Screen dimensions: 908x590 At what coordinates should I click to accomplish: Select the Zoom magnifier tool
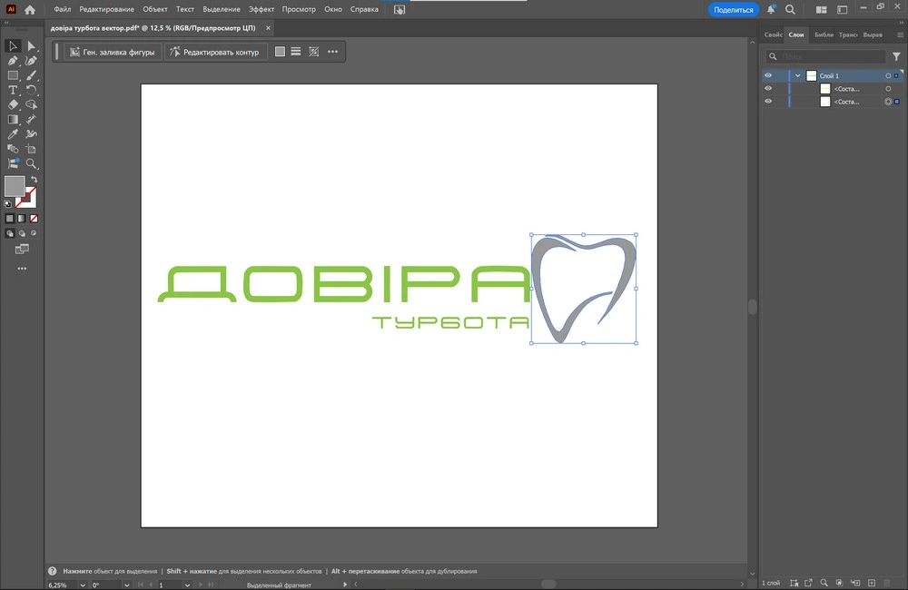pos(31,164)
